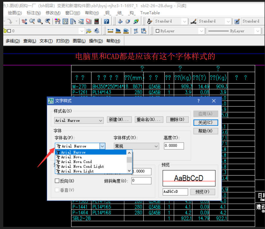The width and height of the screenshot is (265, 229).
Task: Open the 修改(M) menu
Action: (53, 13)
